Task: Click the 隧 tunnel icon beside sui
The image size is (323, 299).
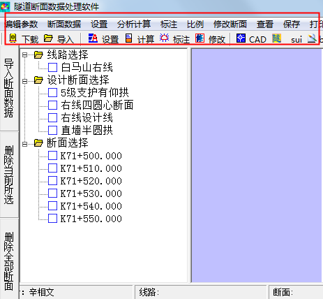Action: click(277, 38)
